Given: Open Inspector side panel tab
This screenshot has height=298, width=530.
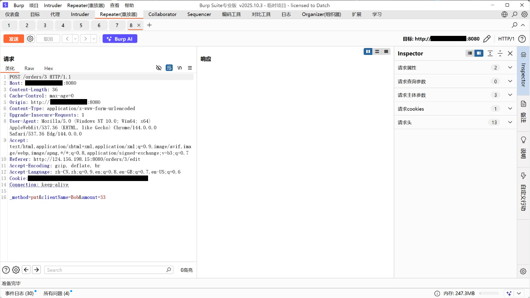Looking at the screenshot, I should pyautogui.click(x=523, y=70).
